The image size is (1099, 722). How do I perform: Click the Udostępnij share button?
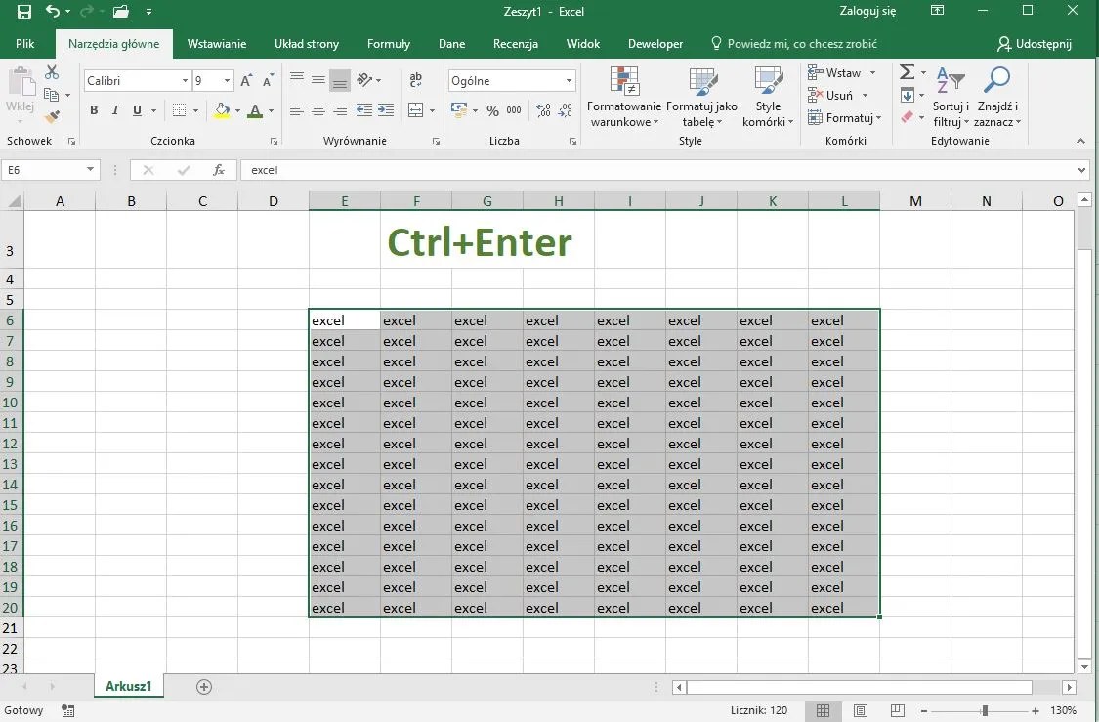point(1035,43)
